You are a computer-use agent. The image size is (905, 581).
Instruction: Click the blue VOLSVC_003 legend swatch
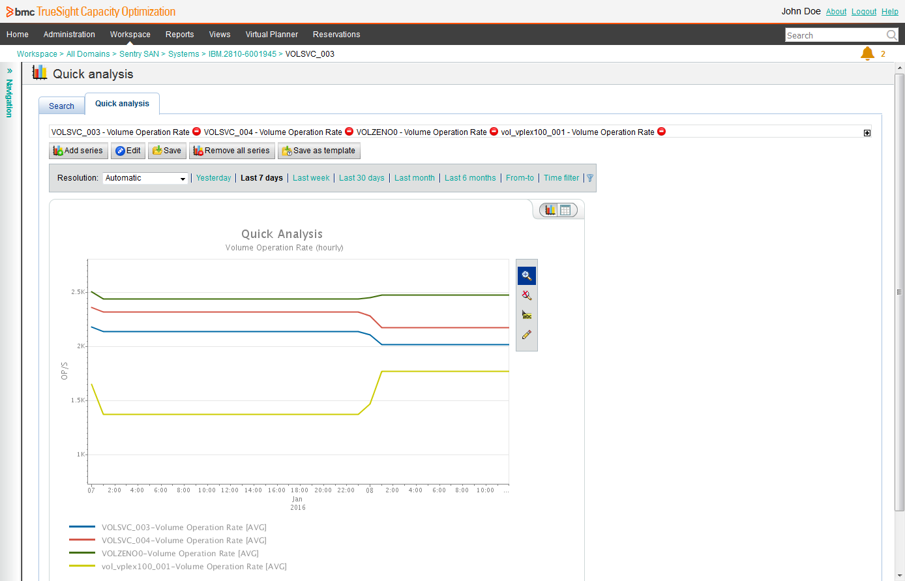coord(82,527)
